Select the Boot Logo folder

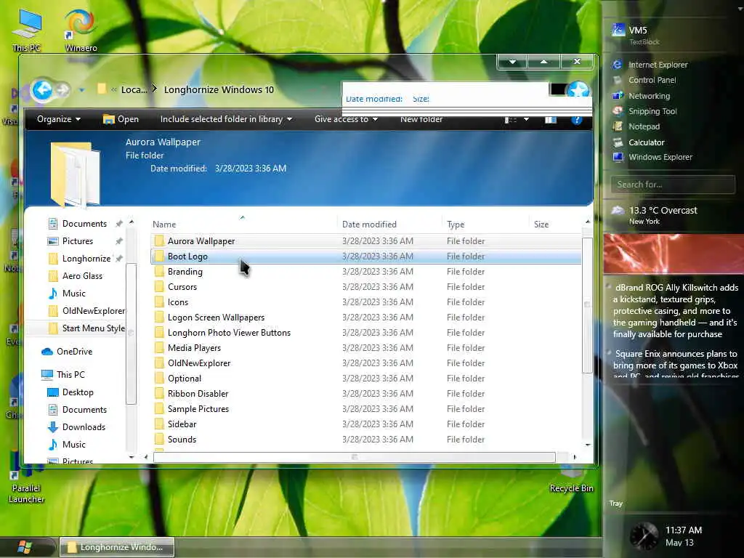(366, 256)
